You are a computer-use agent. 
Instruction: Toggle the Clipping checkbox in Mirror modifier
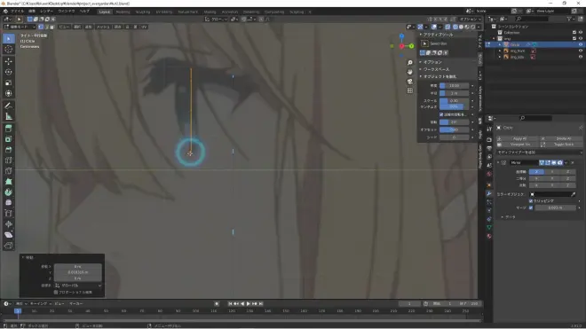[x=531, y=201]
